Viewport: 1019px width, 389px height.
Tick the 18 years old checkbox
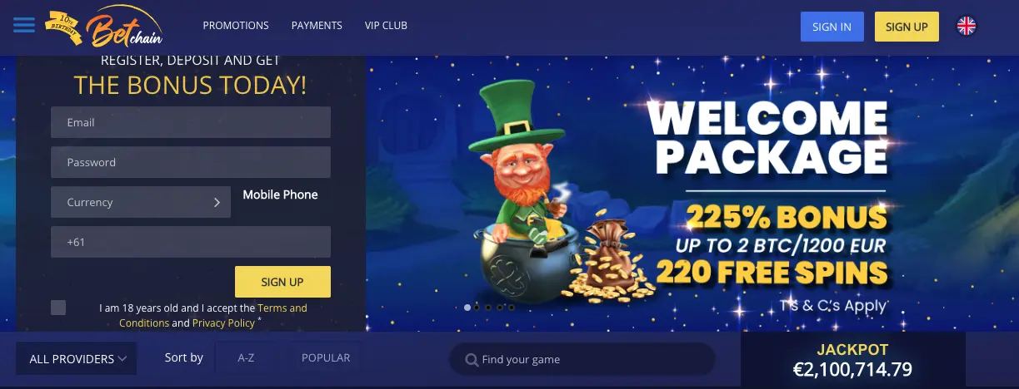coord(58,308)
